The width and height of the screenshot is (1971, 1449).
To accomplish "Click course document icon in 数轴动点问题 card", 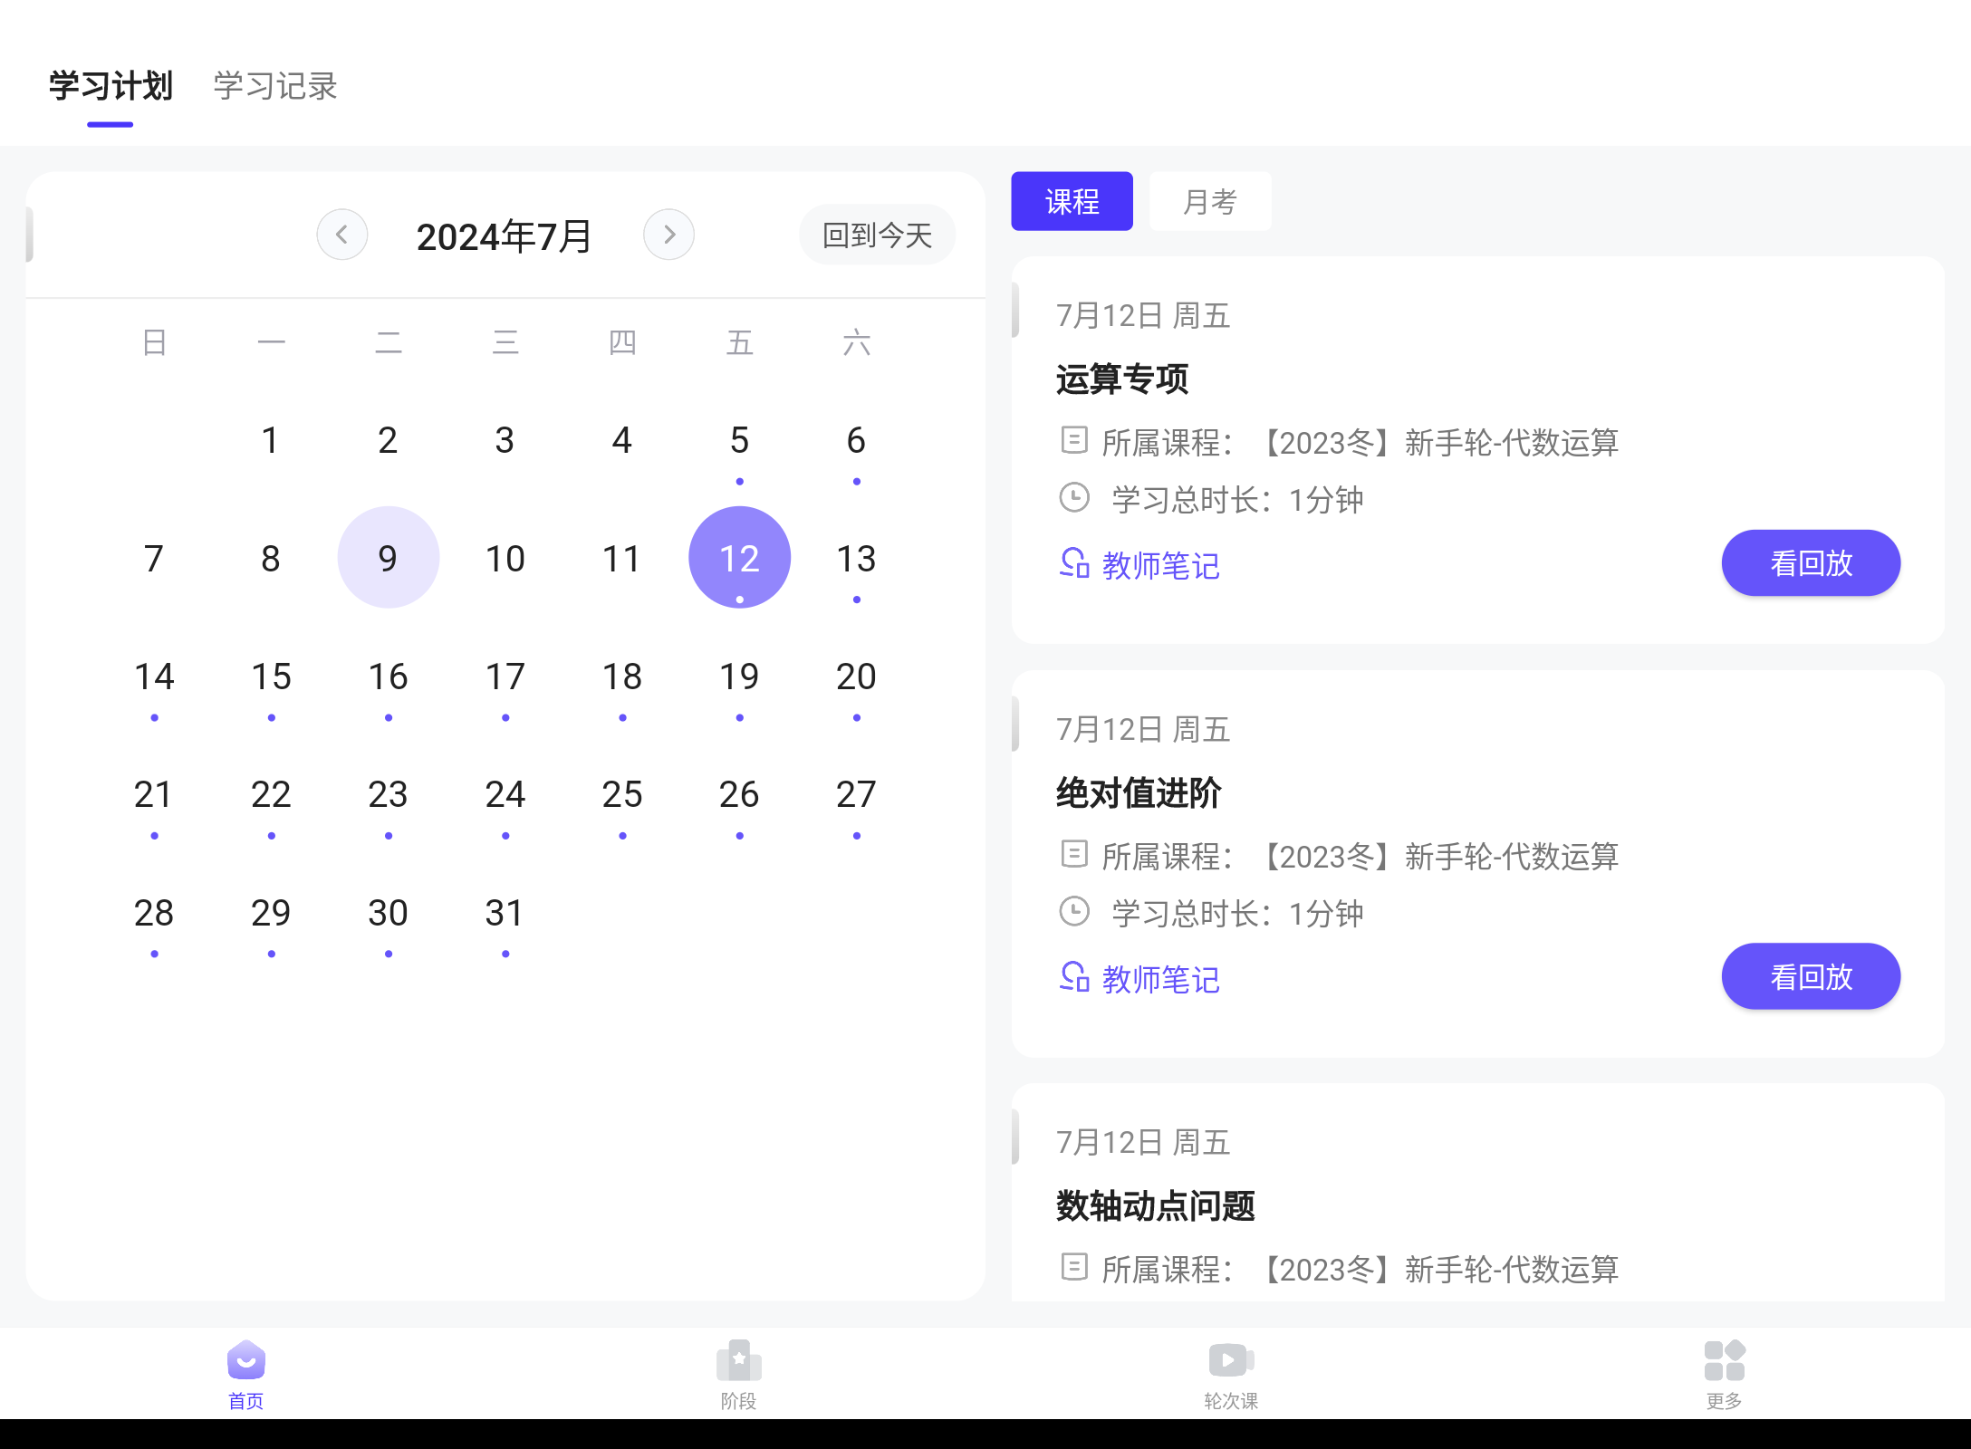I will pos(1074,1267).
